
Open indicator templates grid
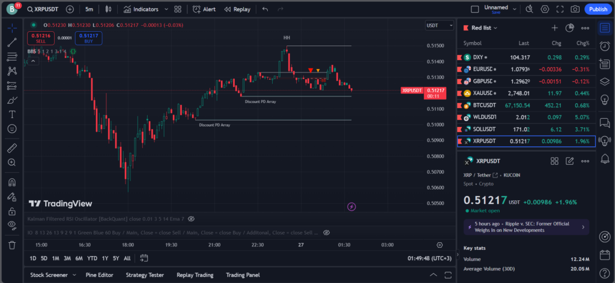[x=178, y=9]
